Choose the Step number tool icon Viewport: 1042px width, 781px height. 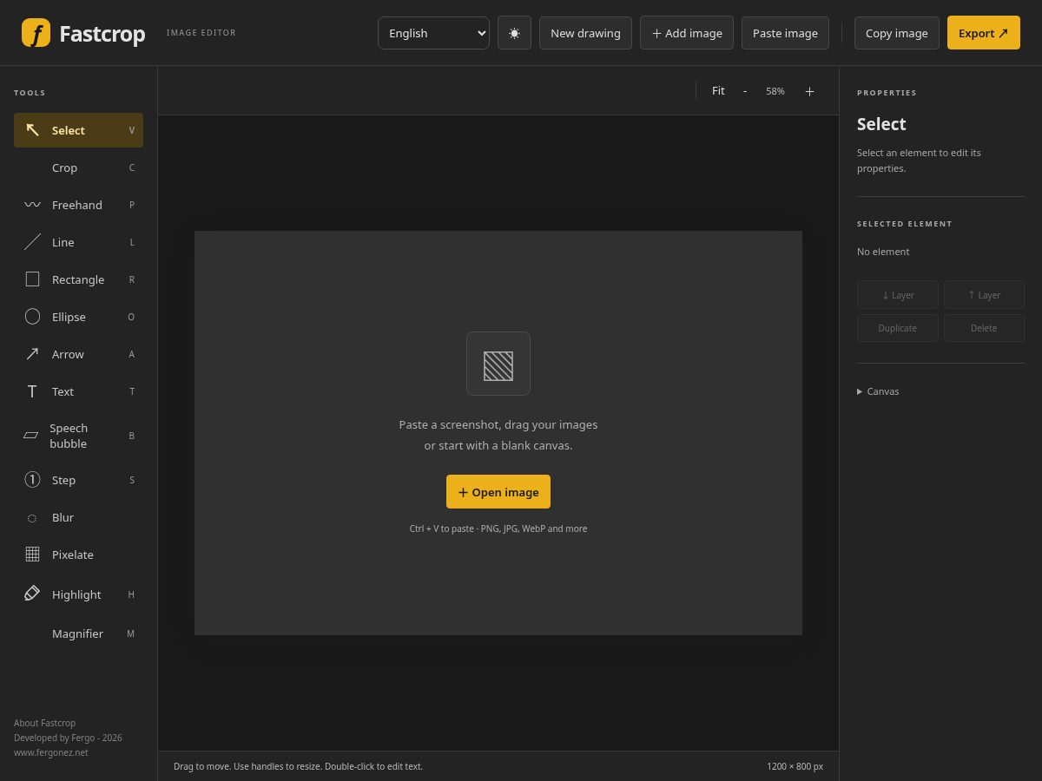coord(32,480)
